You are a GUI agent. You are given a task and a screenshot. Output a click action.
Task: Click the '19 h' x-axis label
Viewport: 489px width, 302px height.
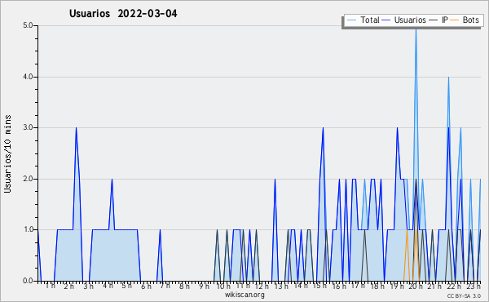[397, 286]
